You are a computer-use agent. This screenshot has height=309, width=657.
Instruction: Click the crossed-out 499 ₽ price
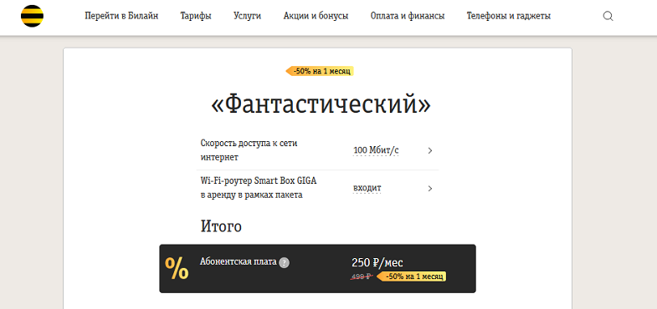362,276
